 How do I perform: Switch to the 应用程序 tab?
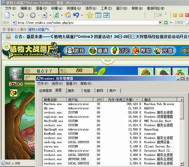(46, 91)
